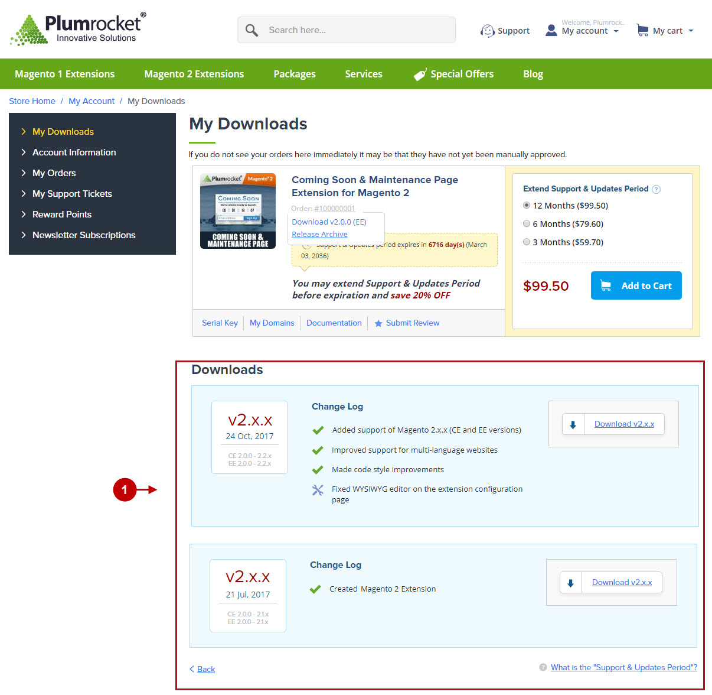Screen dimensions: 712x695
Task: Open the Release Archive link
Action: 319,235
